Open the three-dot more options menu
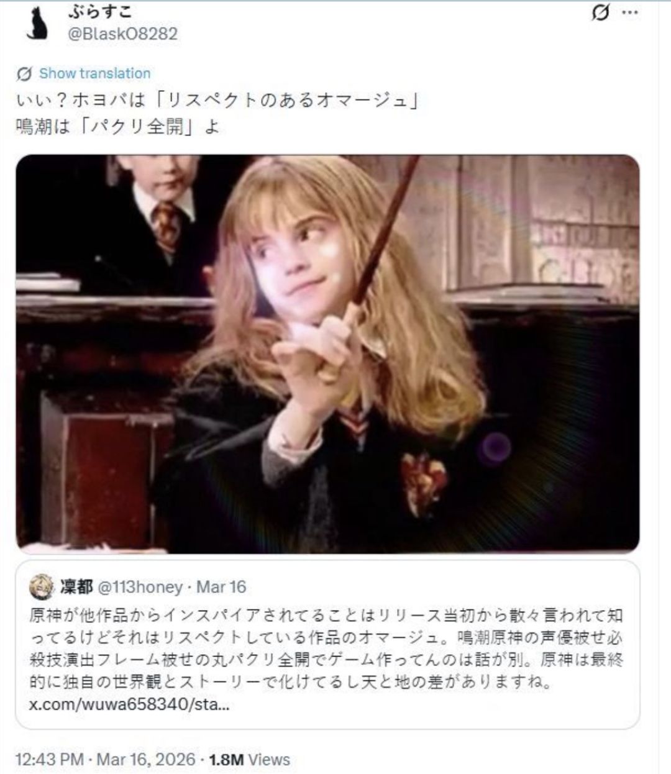This screenshot has height=774, width=671. click(x=630, y=12)
